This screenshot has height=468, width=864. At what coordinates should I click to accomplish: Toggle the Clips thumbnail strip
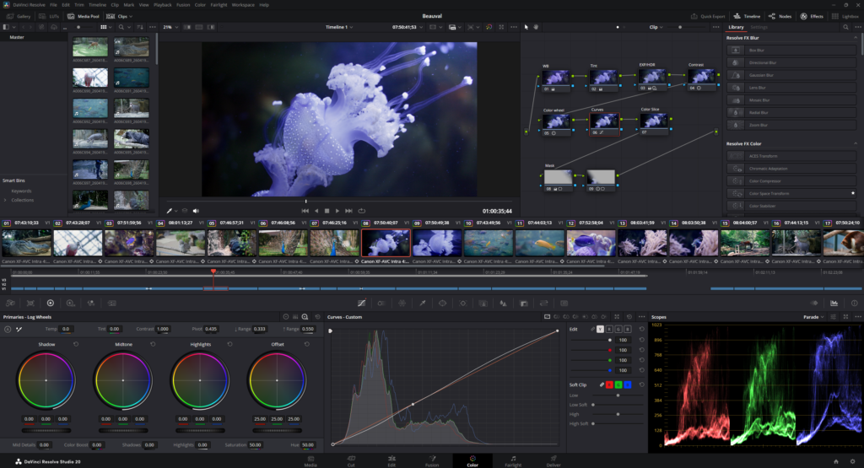(116, 16)
